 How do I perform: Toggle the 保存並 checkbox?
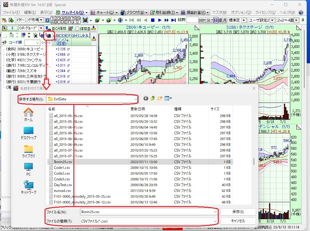[x=77, y=29]
